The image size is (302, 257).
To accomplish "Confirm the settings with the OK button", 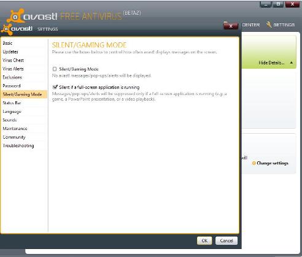I will pos(204,241).
